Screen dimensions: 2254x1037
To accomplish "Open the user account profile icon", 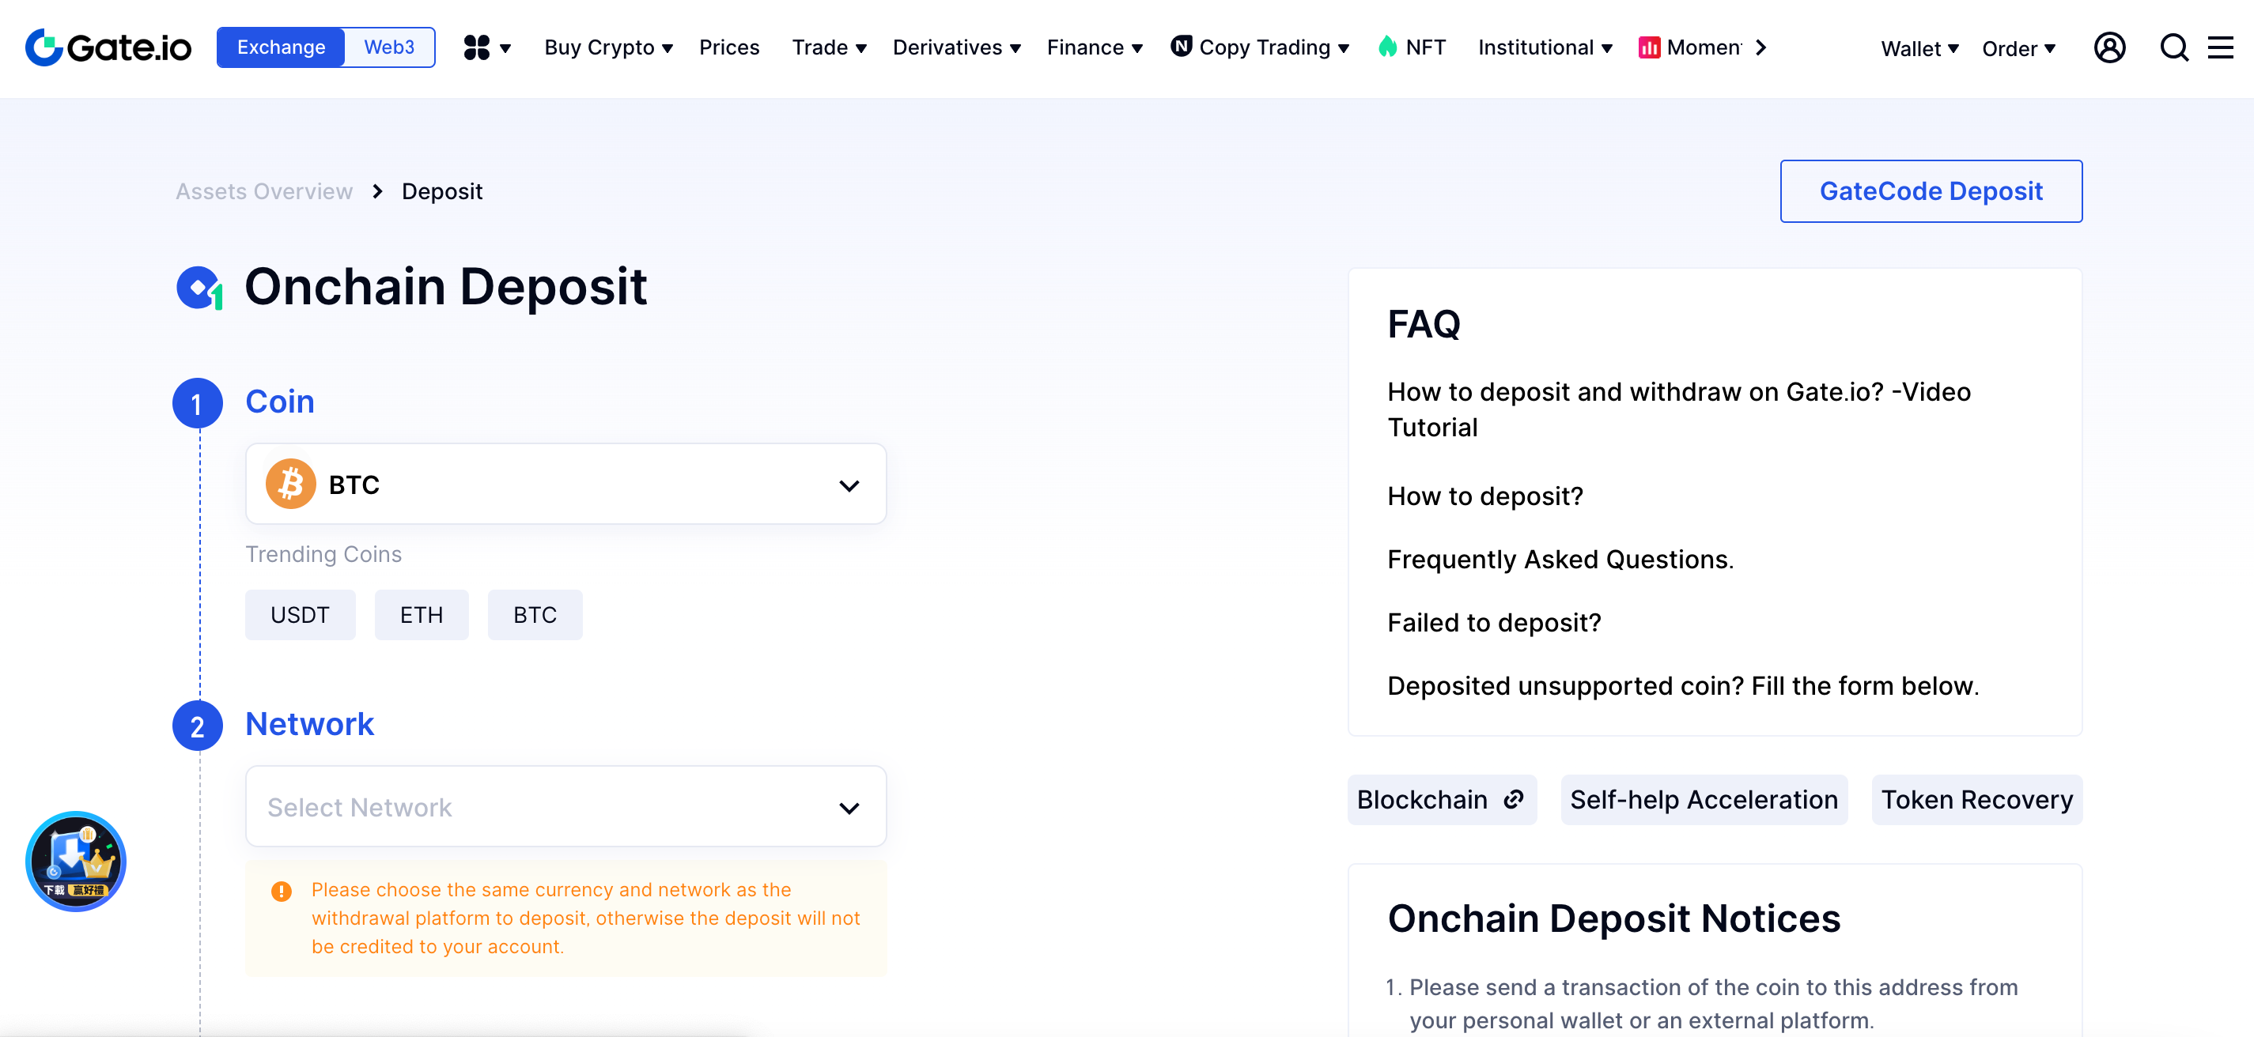I will point(2108,47).
